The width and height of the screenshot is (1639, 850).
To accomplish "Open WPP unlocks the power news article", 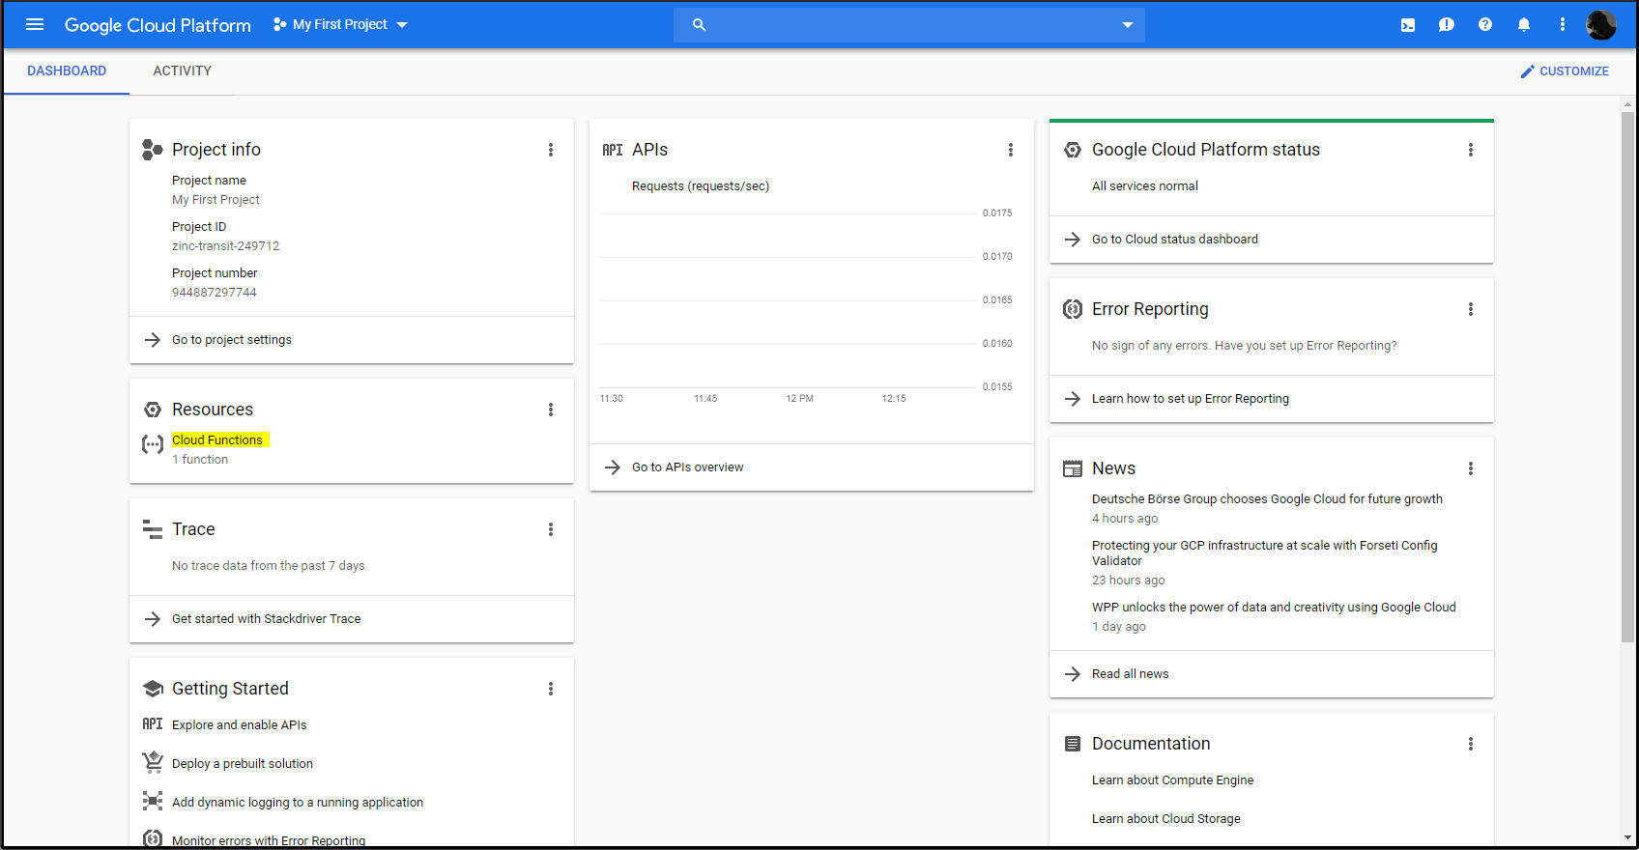I will click(1274, 608).
